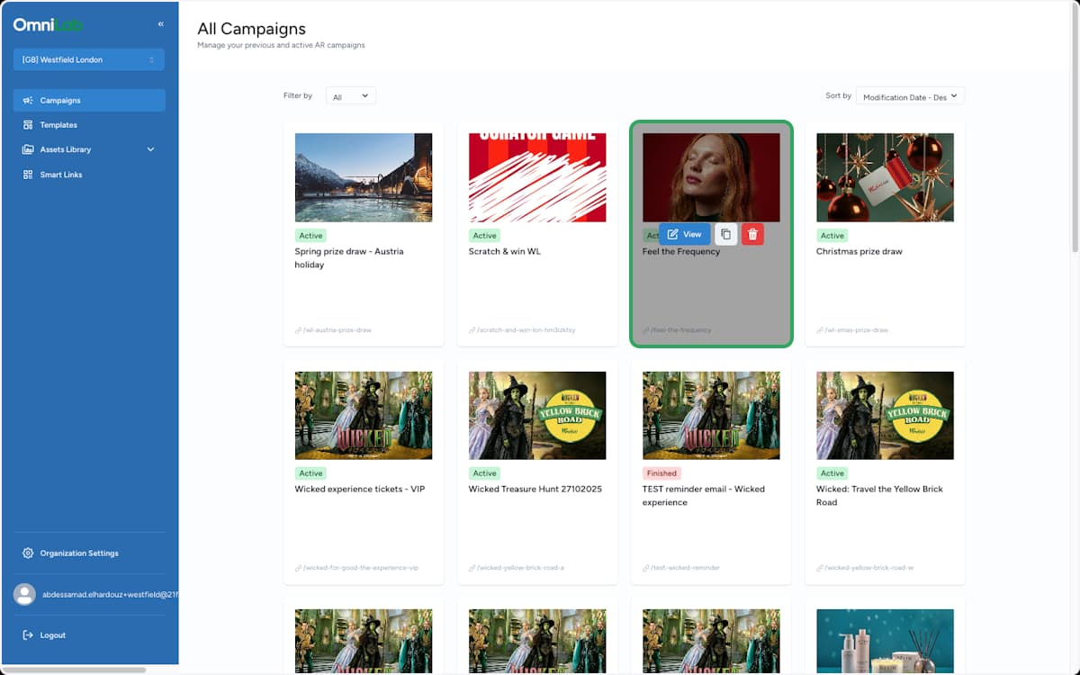Click Active badge on Wicked experience tickets VIP

click(310, 472)
